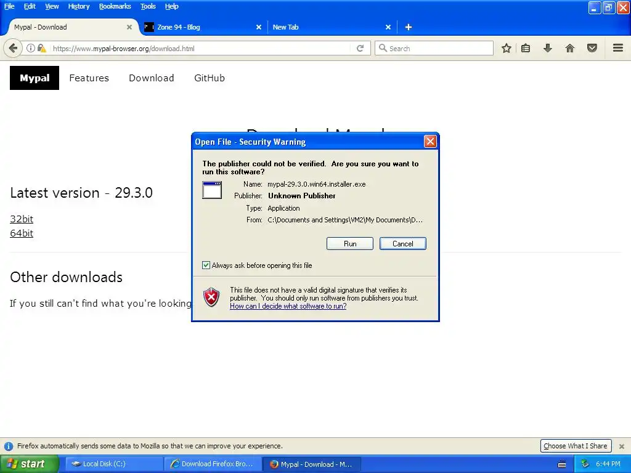Close the Zone 94 - Blog tab

click(x=259, y=27)
